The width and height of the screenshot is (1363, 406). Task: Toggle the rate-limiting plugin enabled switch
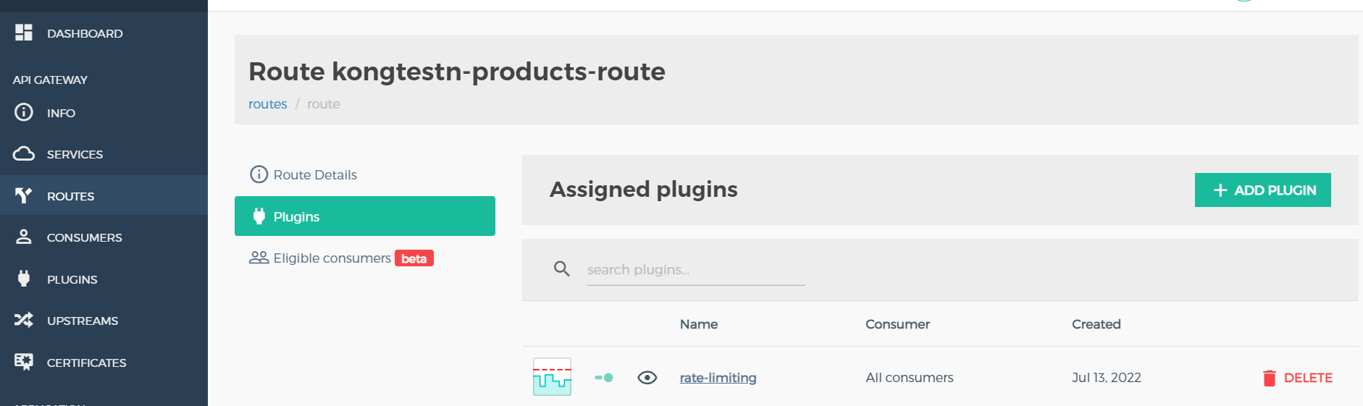click(x=604, y=377)
